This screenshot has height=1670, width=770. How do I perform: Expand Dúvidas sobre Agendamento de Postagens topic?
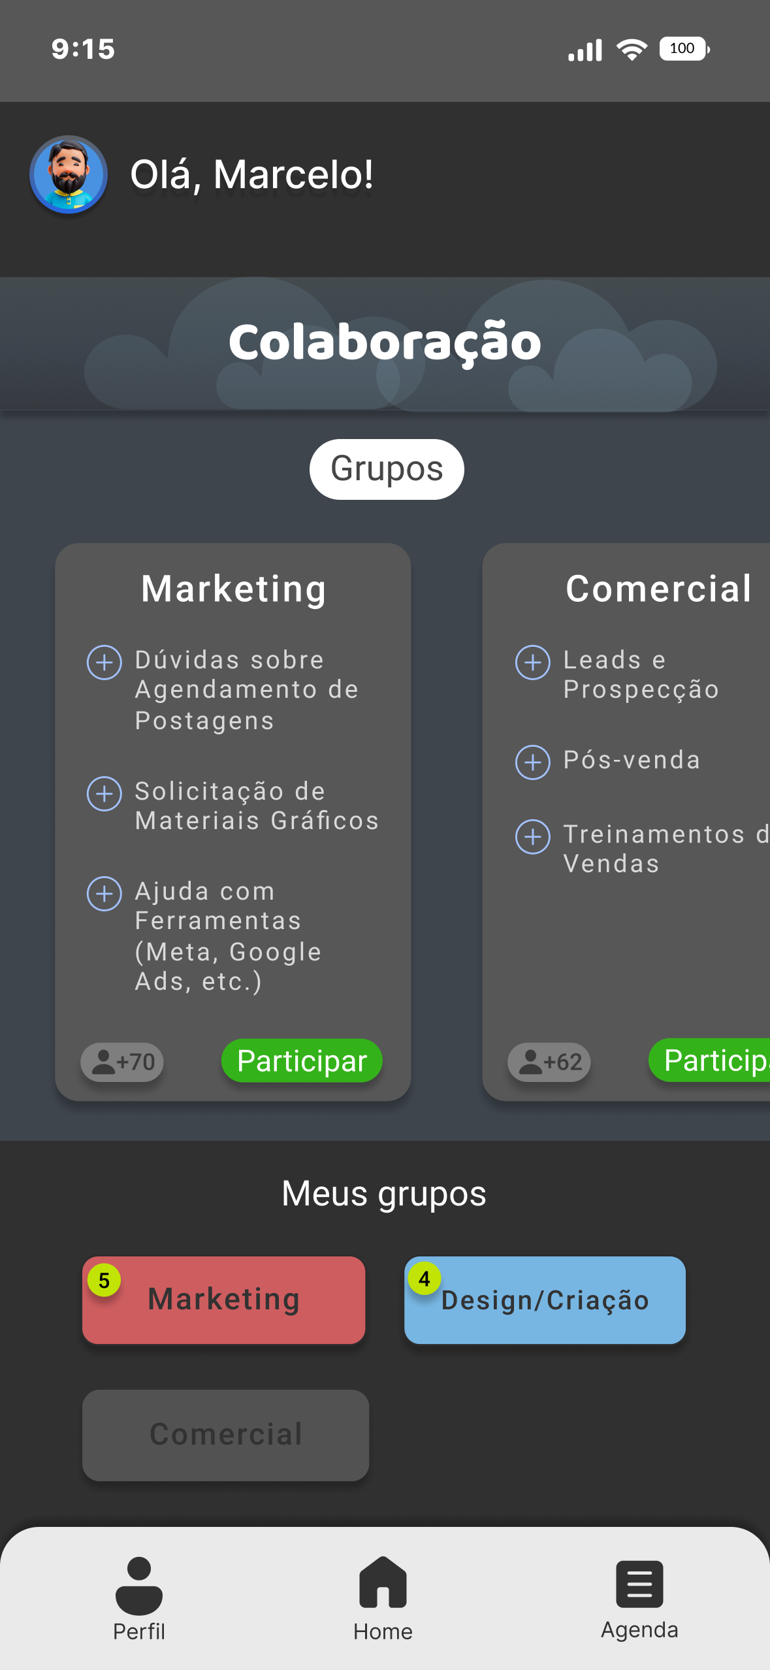click(104, 663)
